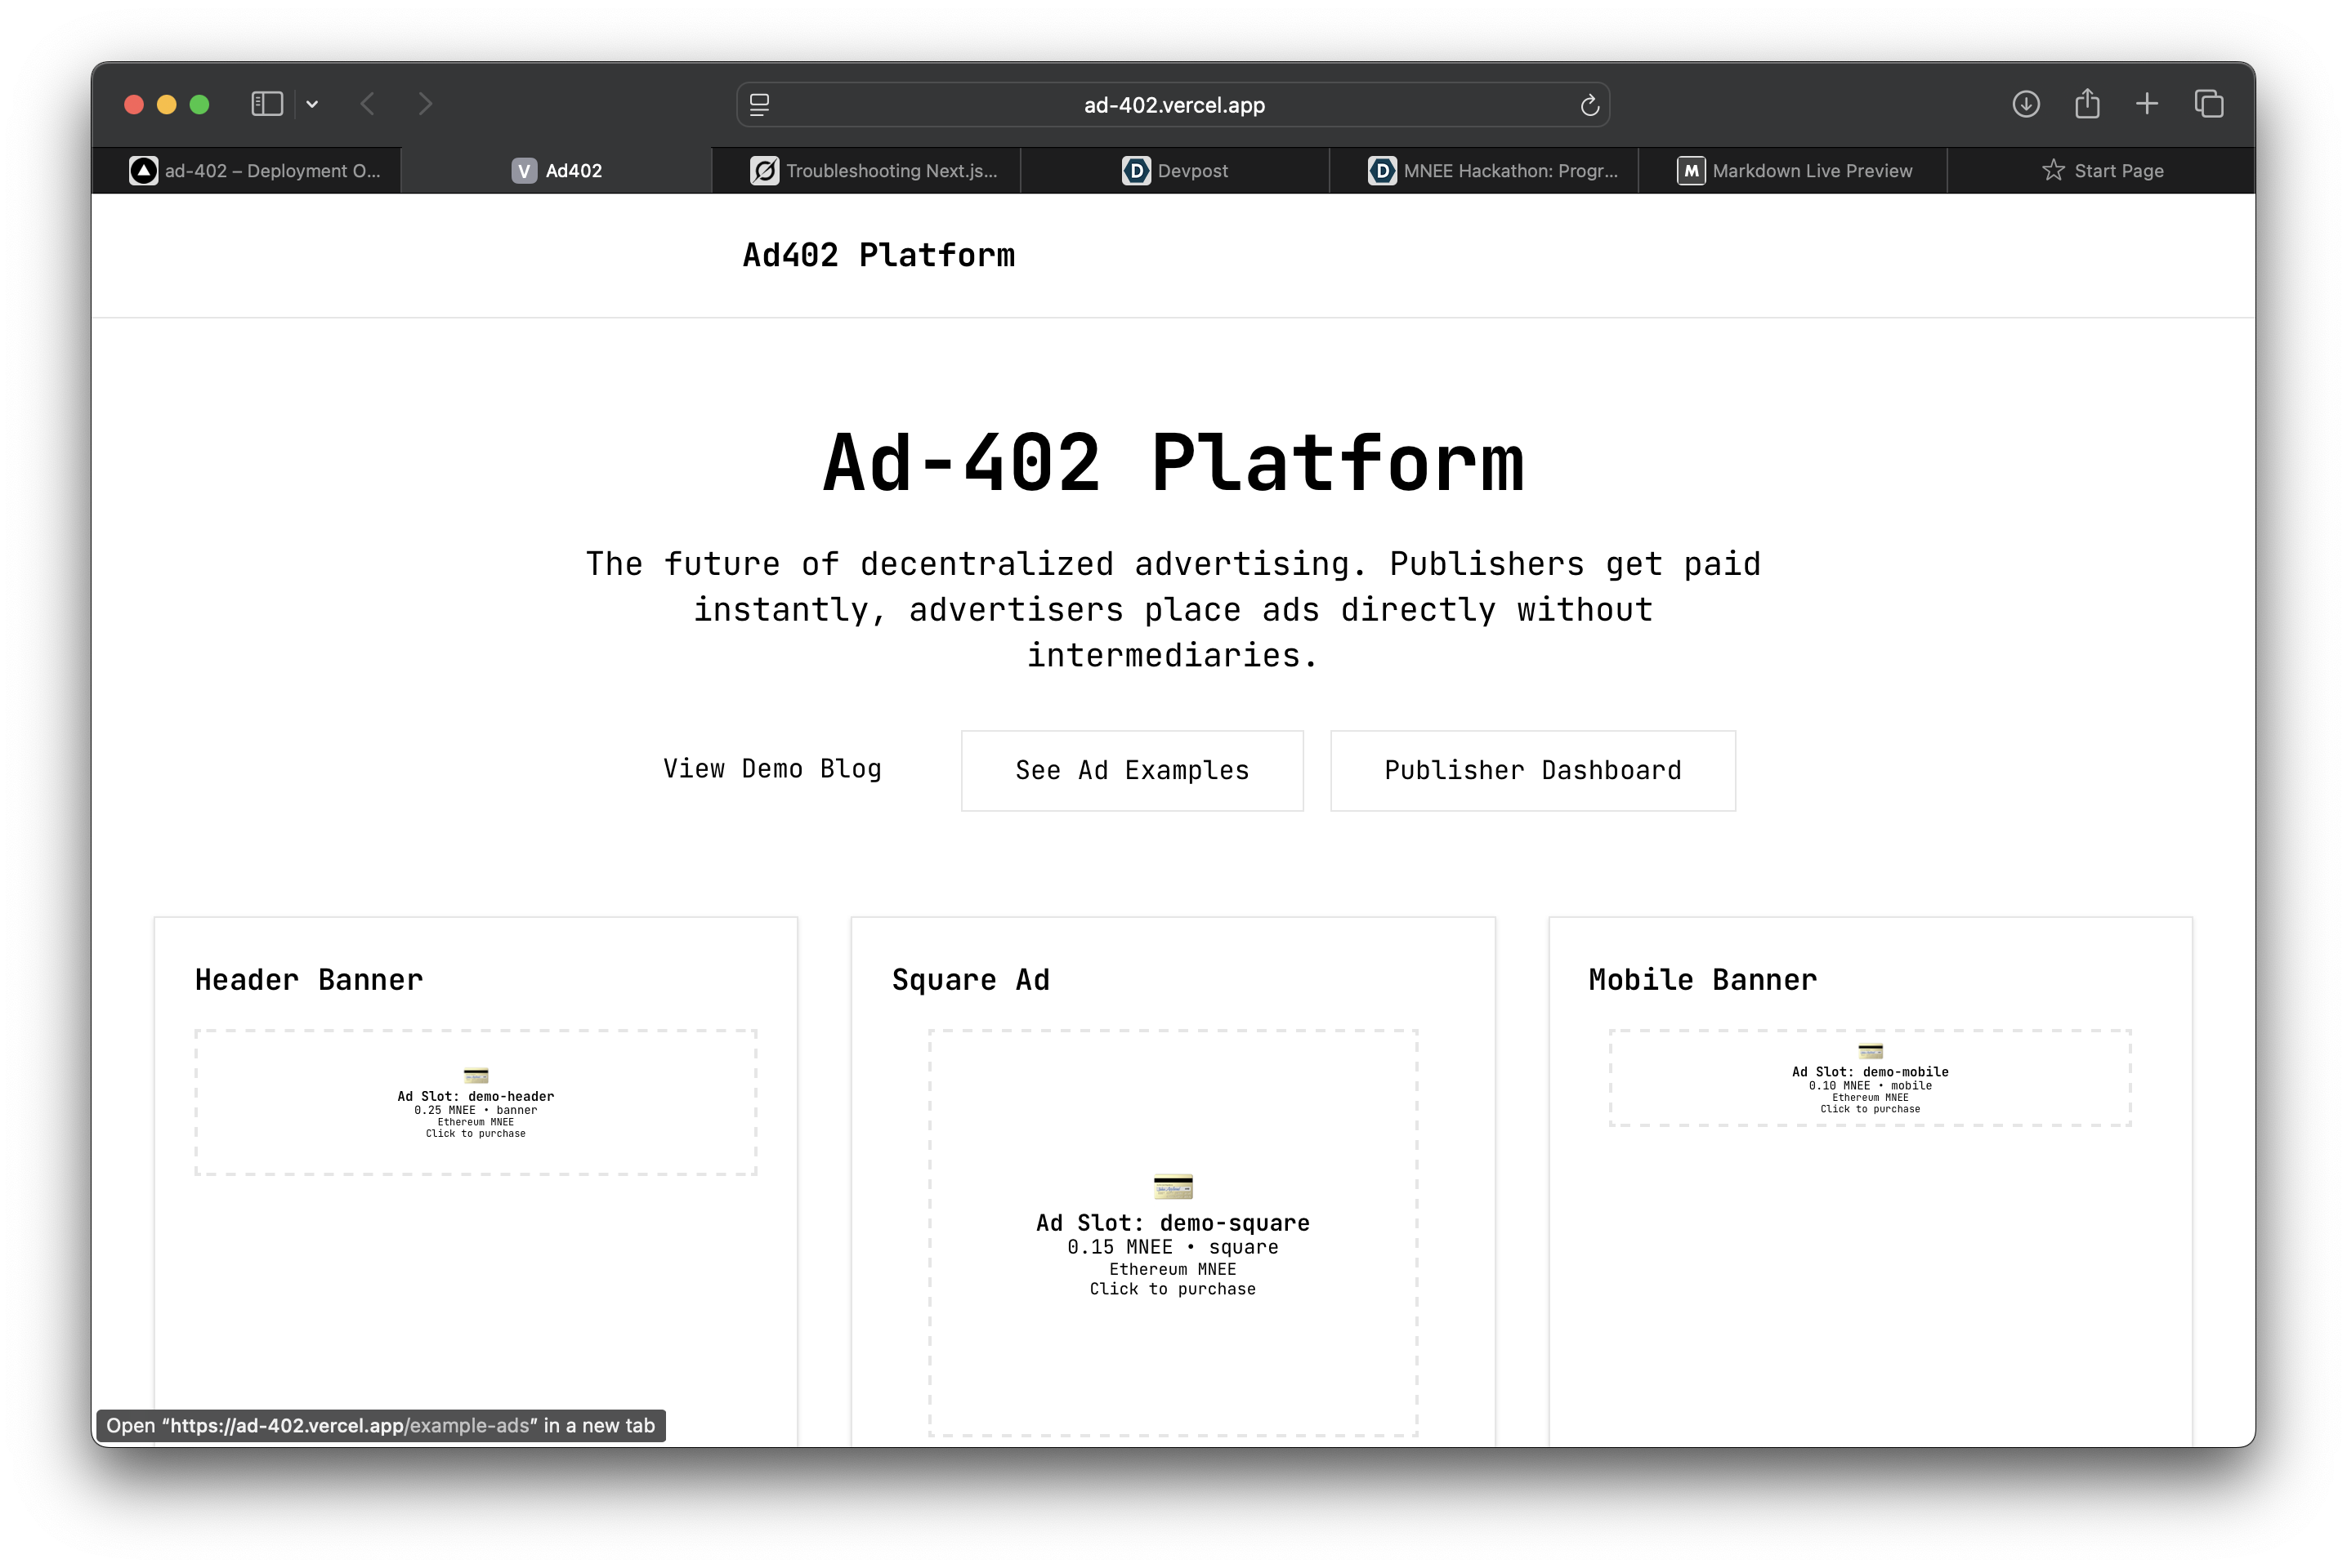
Task: Reload the page with the refresh icon
Action: [1589, 105]
